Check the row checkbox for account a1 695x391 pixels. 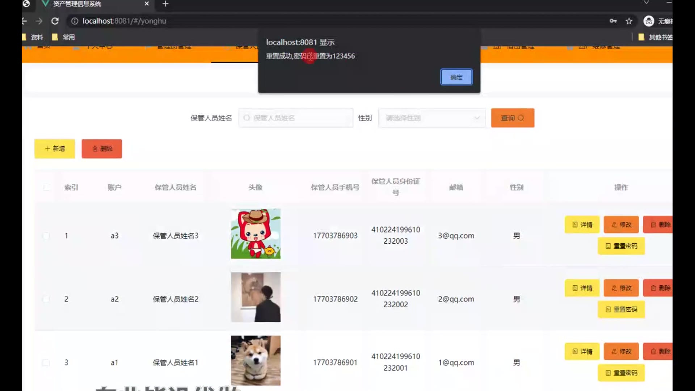pos(46,362)
